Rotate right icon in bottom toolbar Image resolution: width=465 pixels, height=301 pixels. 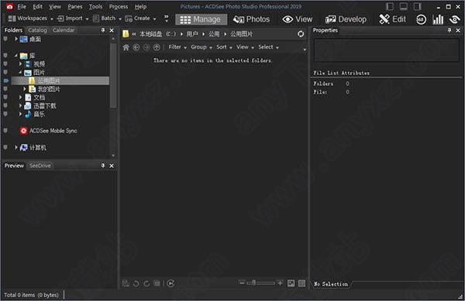click(146, 283)
